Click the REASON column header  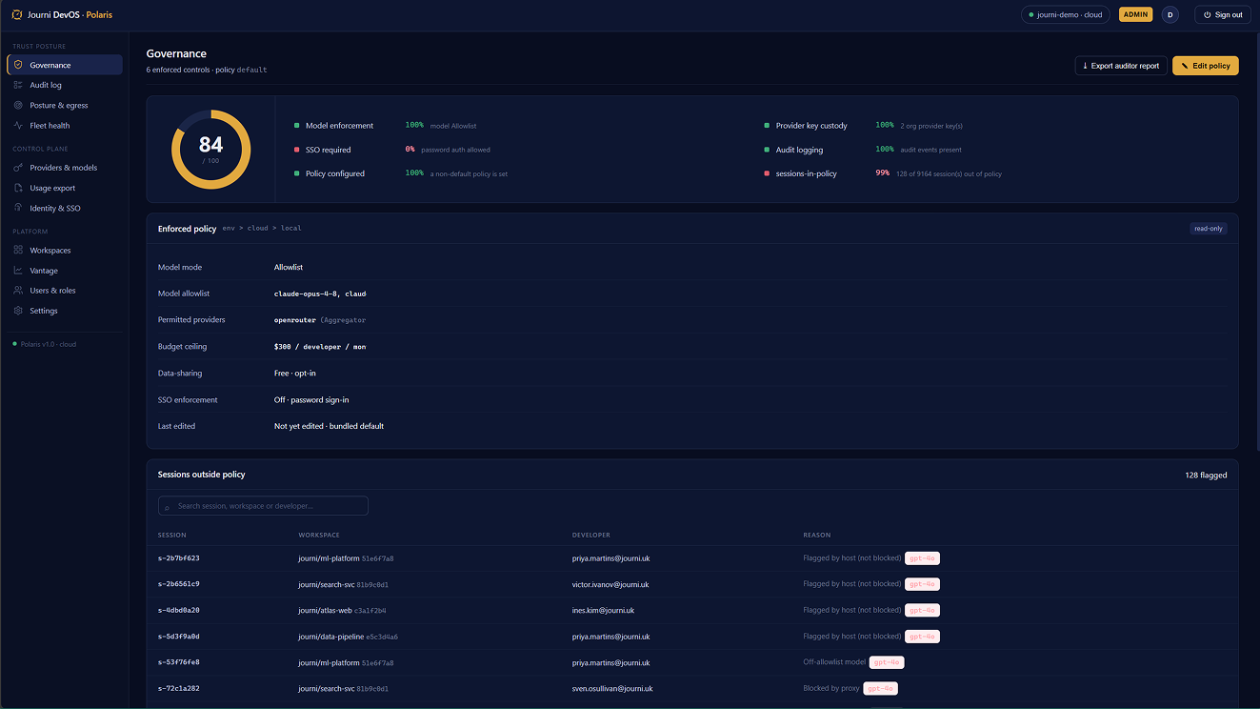point(817,536)
